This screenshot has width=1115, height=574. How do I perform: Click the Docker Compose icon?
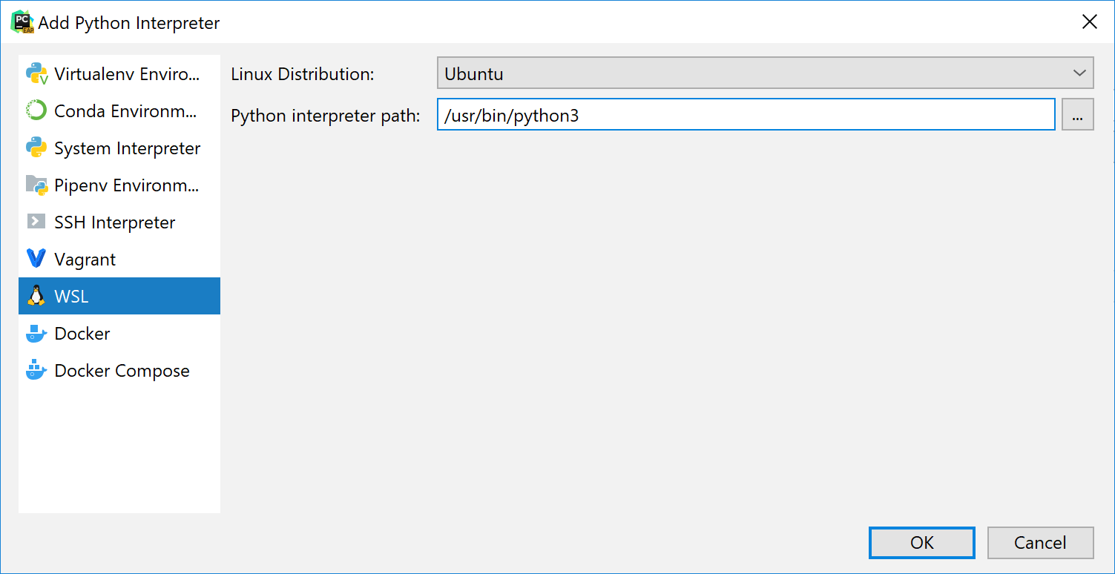(36, 370)
